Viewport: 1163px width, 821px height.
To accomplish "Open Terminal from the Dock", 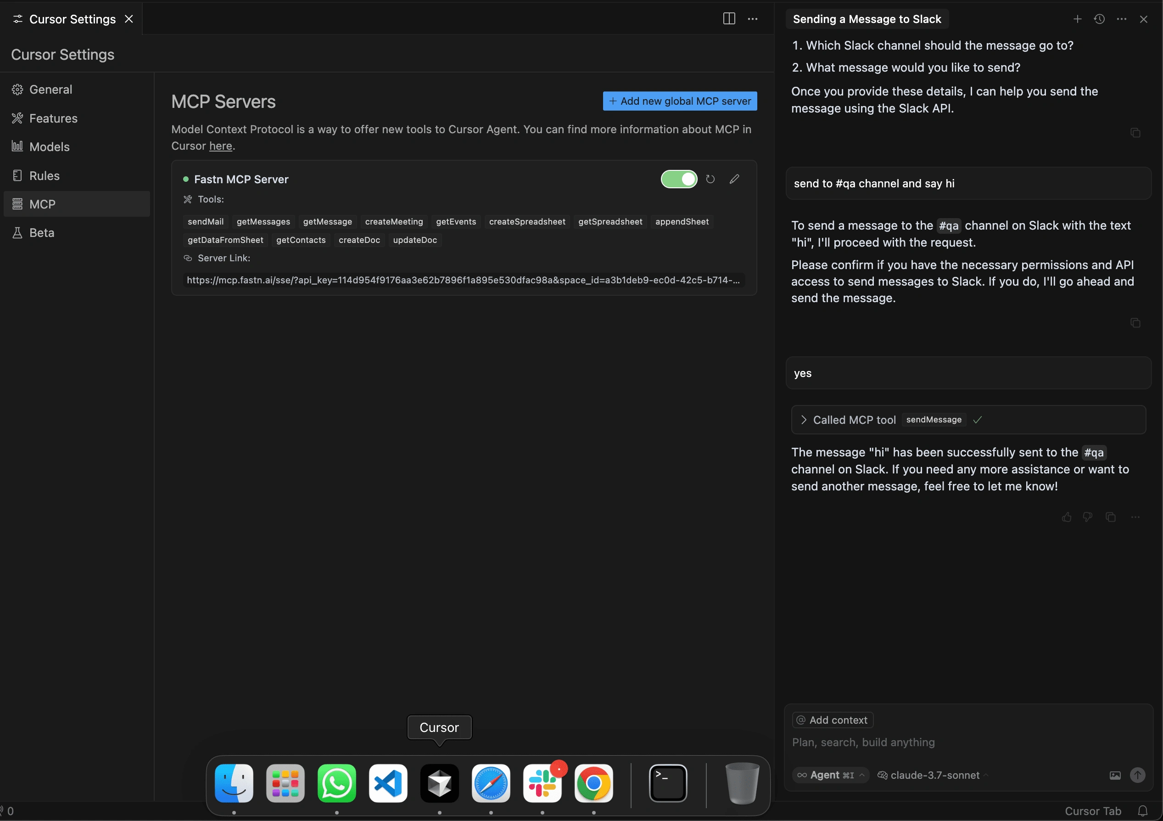I will point(668,783).
